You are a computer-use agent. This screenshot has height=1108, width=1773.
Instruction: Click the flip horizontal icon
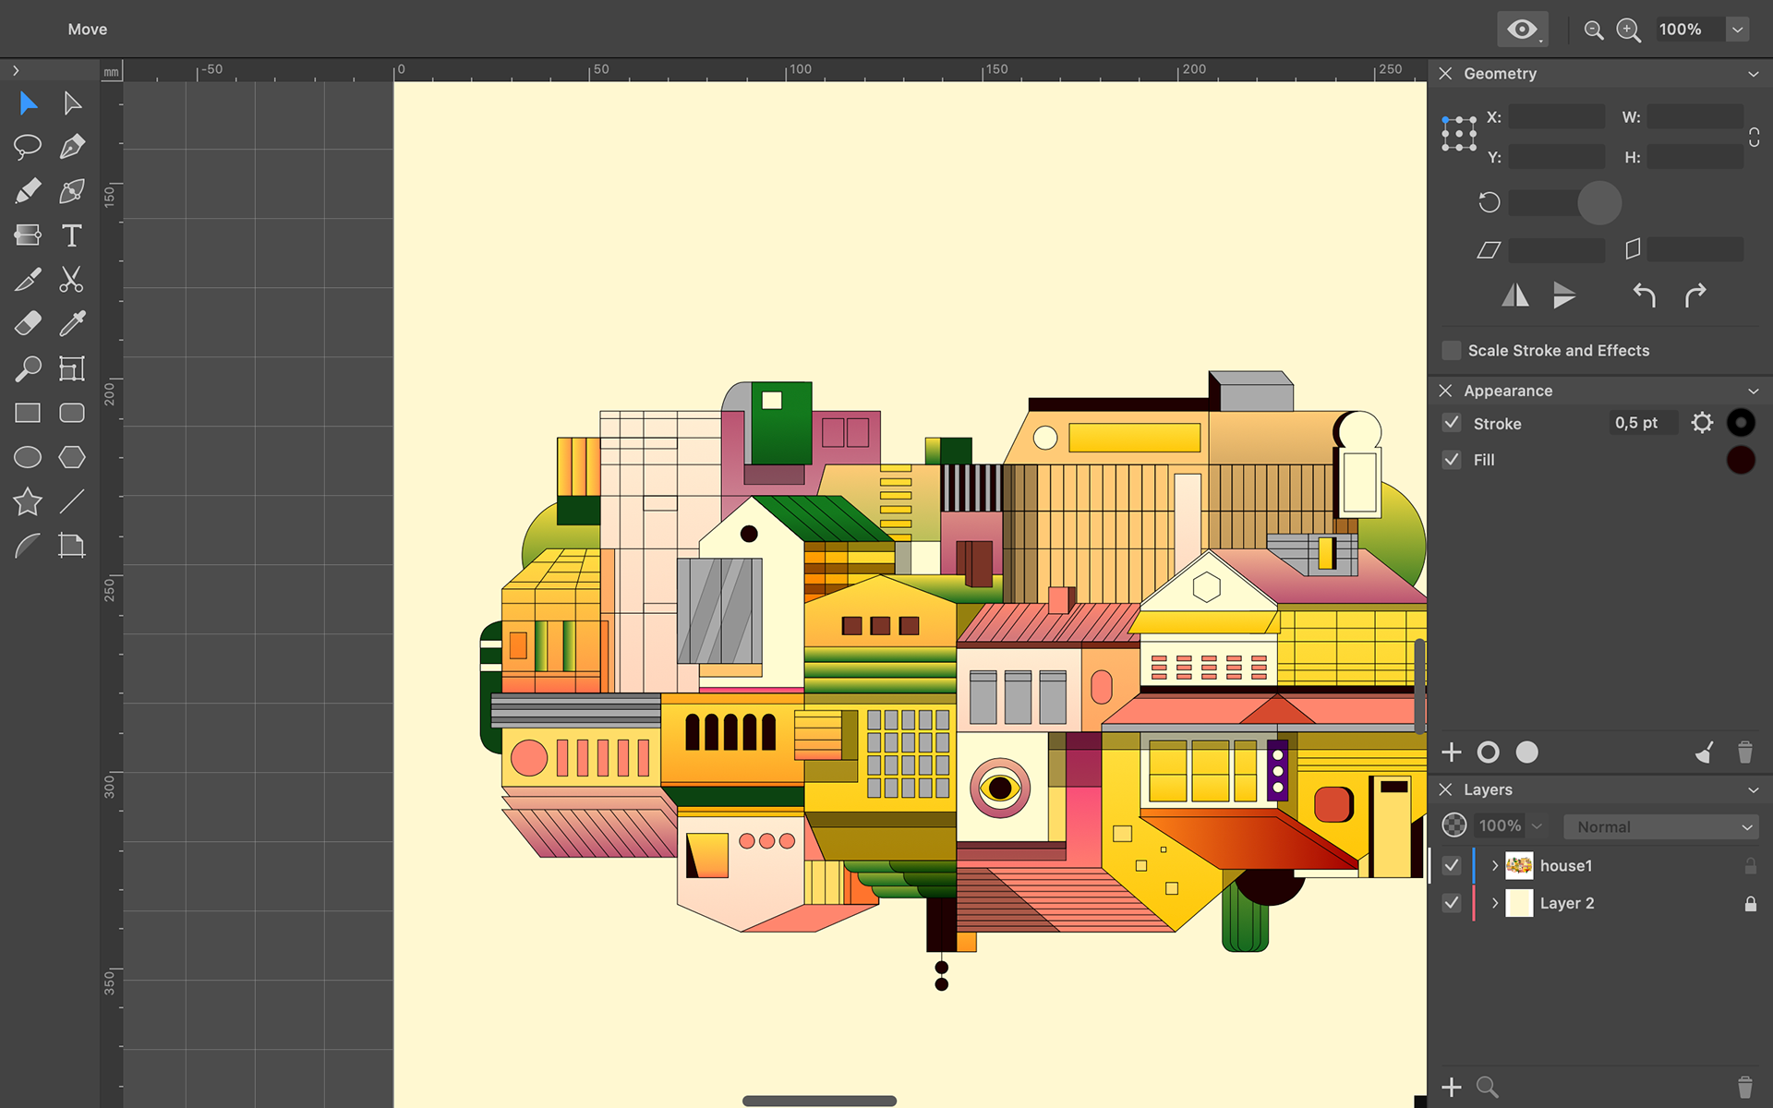(1515, 295)
